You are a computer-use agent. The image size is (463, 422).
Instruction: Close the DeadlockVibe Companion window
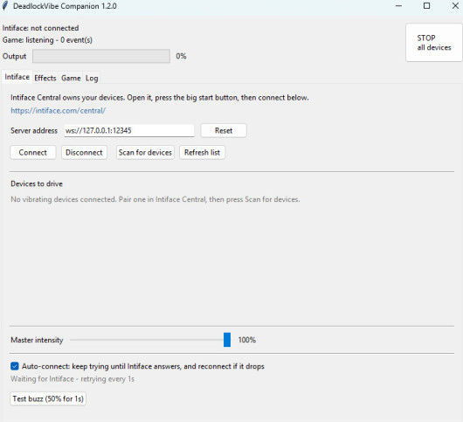(x=455, y=6)
